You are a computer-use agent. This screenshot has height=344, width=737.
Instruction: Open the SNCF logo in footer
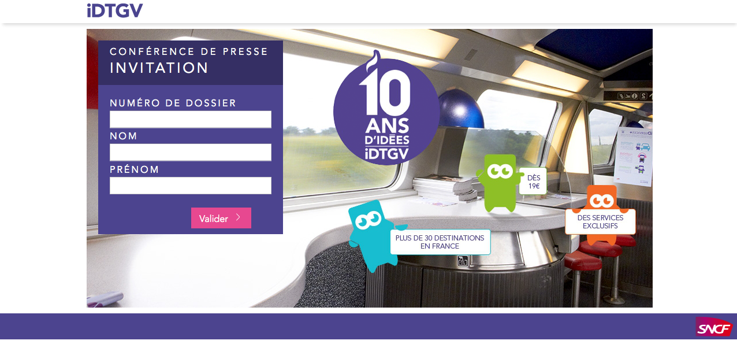pos(714,327)
